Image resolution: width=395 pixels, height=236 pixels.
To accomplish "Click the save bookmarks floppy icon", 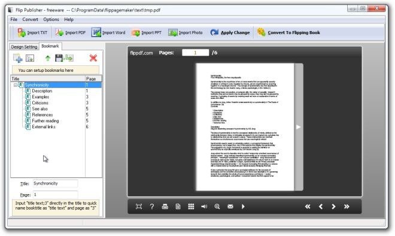I will (59, 58).
